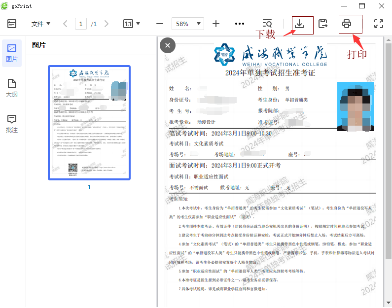Open the more options ellipsis menu

(x=240, y=24)
